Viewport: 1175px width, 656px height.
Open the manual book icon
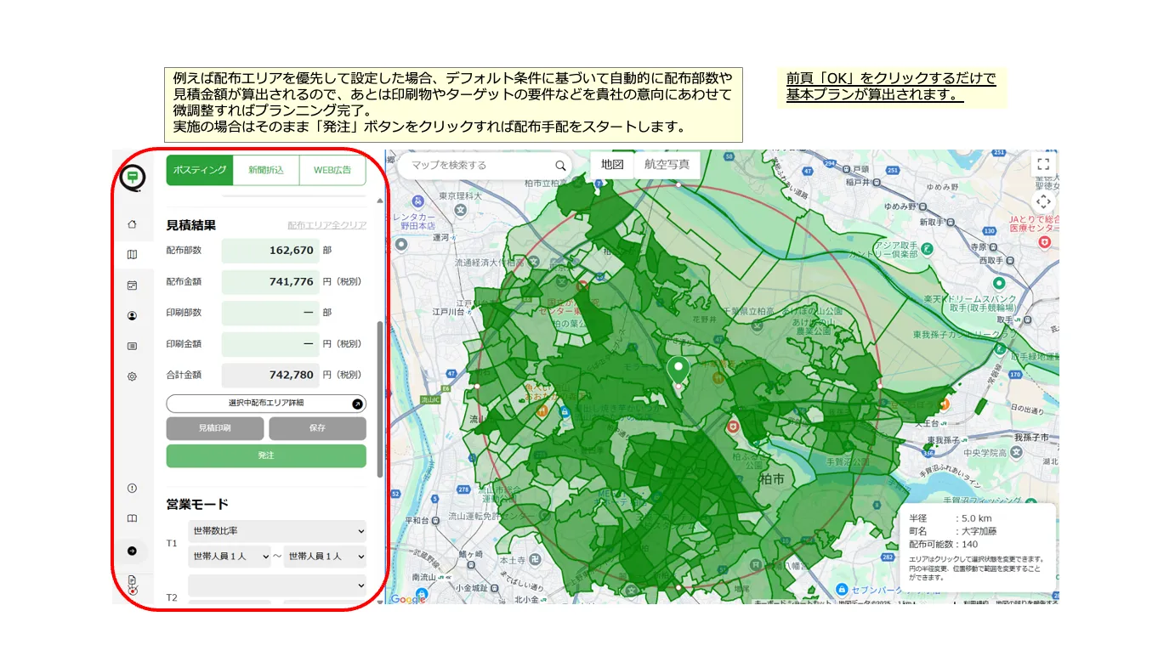point(132,518)
